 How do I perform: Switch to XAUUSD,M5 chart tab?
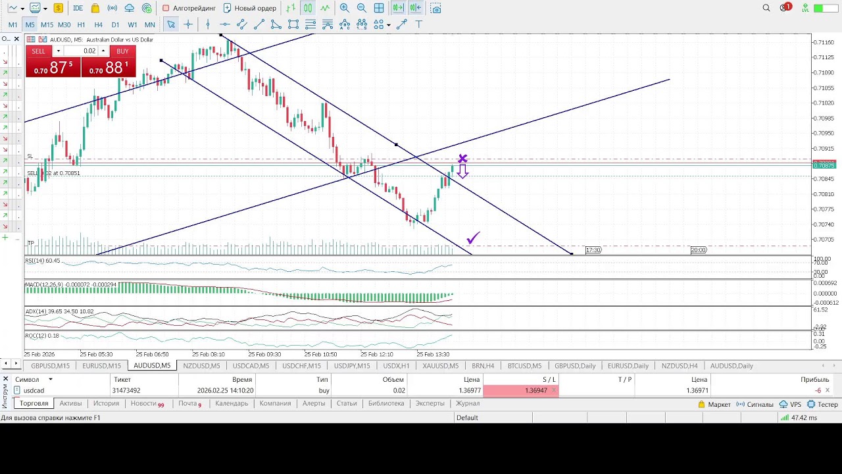(440, 365)
